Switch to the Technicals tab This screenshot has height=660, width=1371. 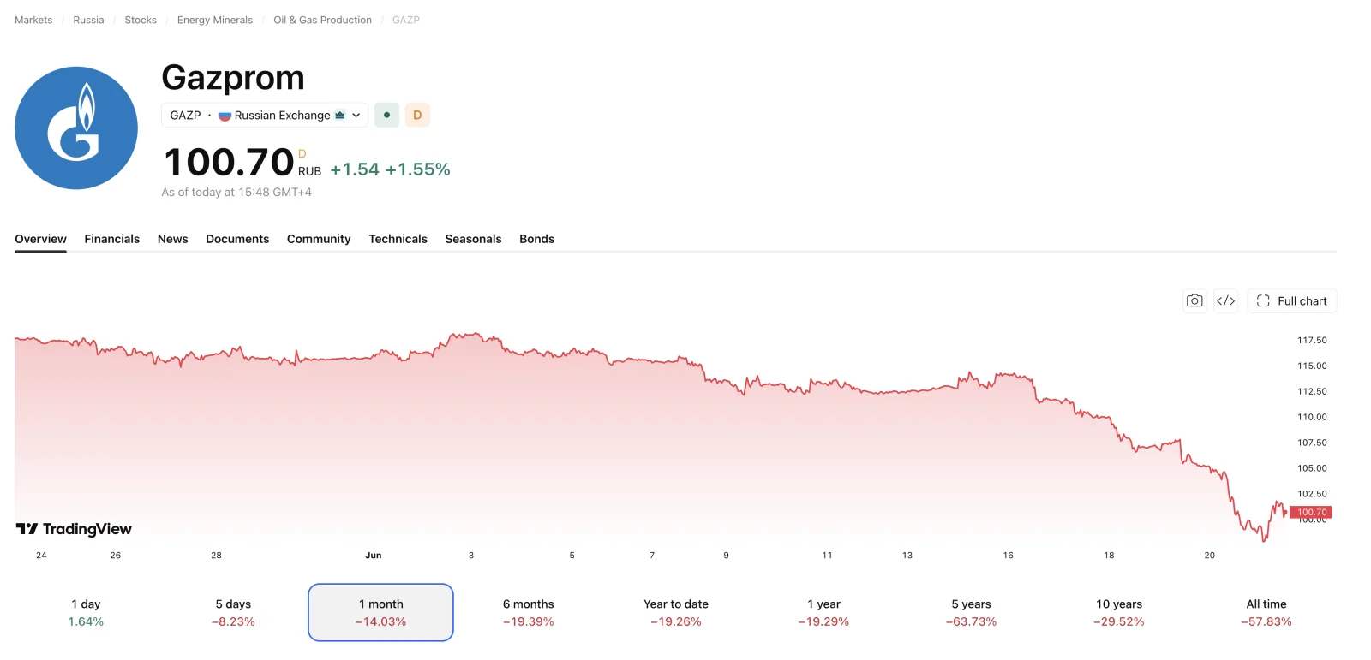point(398,239)
